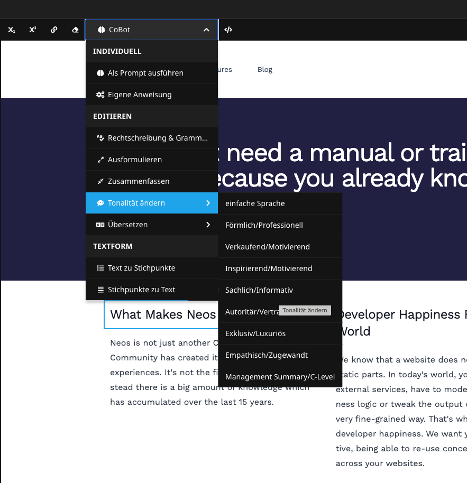Expand the Übersetzen submenu
This screenshot has width=467, height=483.
pyautogui.click(x=207, y=225)
